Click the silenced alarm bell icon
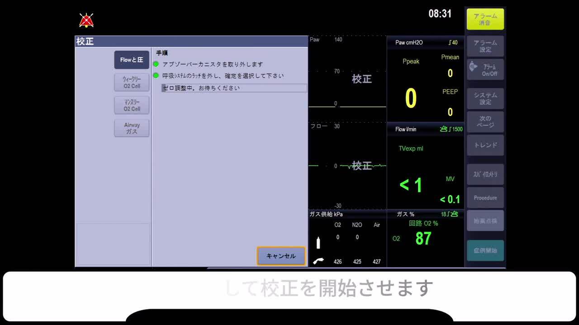The image size is (579, 325). click(x=86, y=20)
